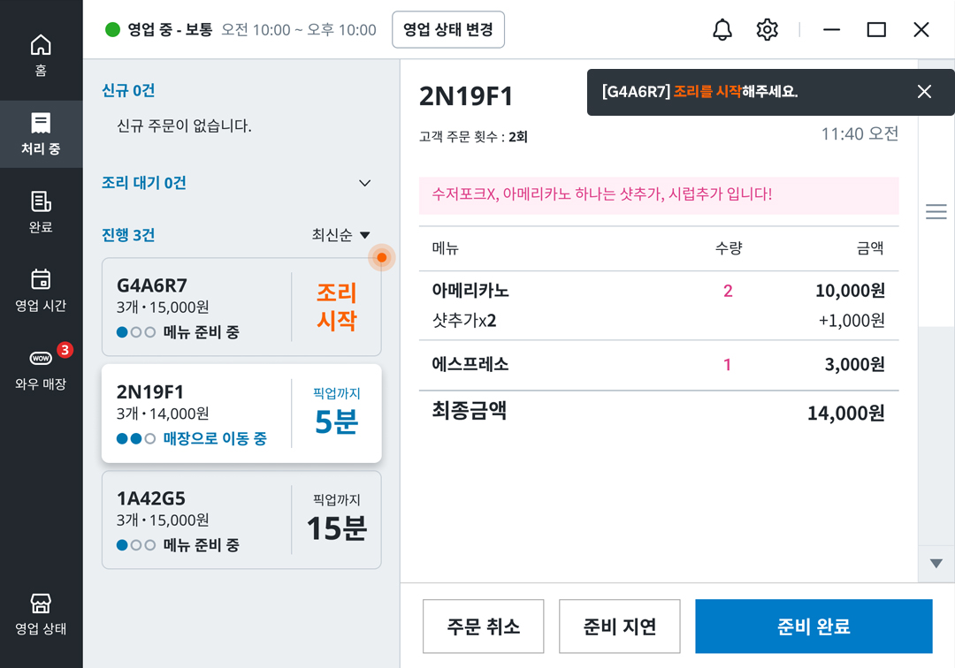955x668 pixels.
Task: Click the hamburger lines icon beside order details
Action: point(936,212)
